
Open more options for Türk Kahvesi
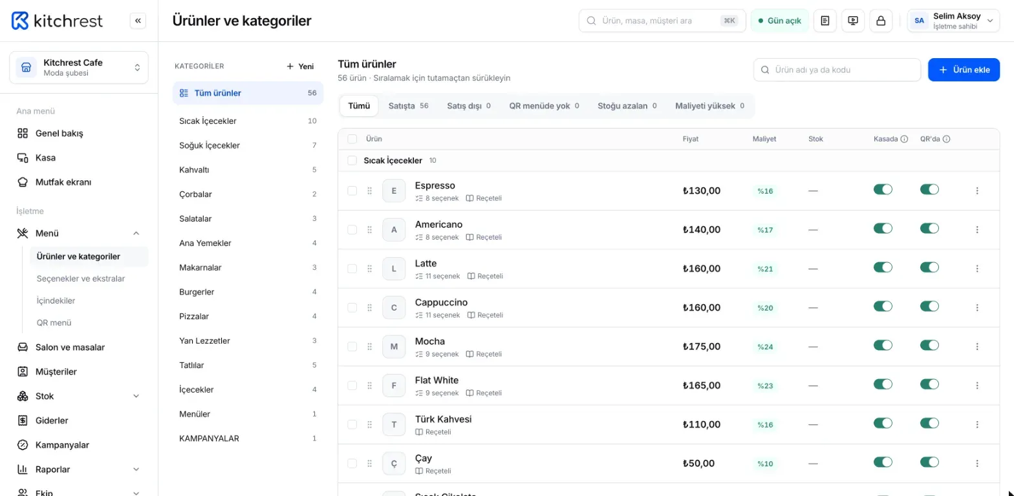977,424
